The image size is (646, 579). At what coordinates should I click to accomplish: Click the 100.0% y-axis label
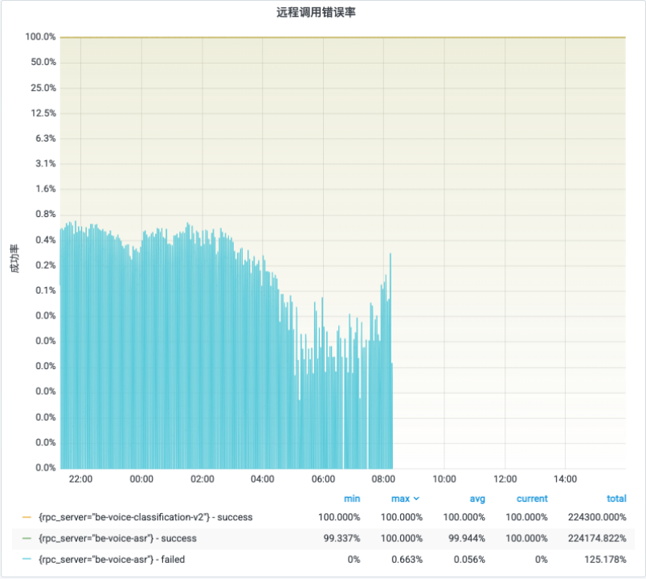(40, 37)
